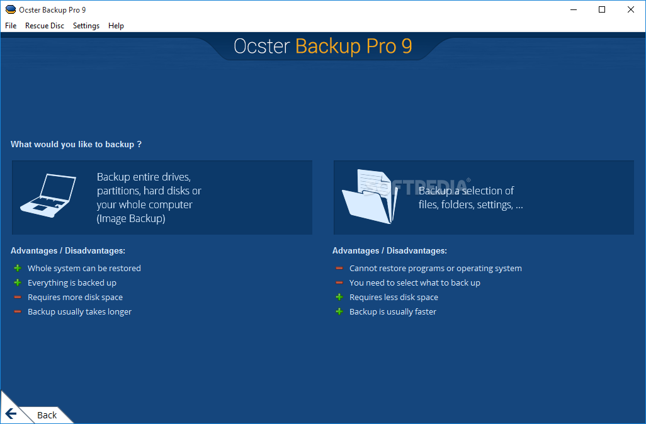Choose the Image Backup option panel
Viewport: 646px width, 424px height.
pos(162,198)
